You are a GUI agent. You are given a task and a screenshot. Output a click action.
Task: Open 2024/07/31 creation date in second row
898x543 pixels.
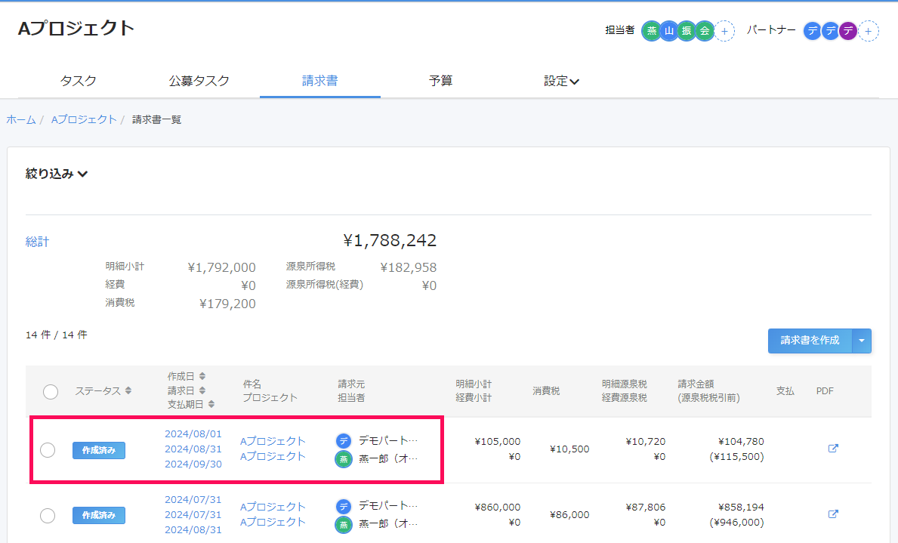[x=193, y=500]
